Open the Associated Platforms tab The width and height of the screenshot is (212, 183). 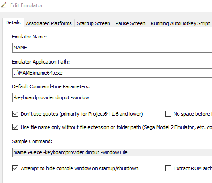49,23
